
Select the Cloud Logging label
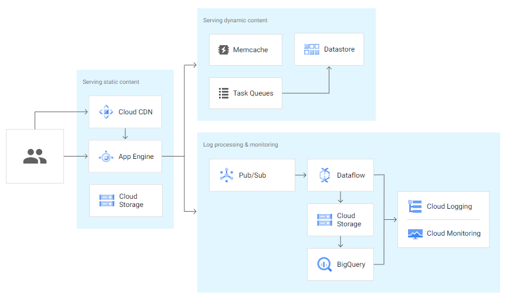click(449, 206)
